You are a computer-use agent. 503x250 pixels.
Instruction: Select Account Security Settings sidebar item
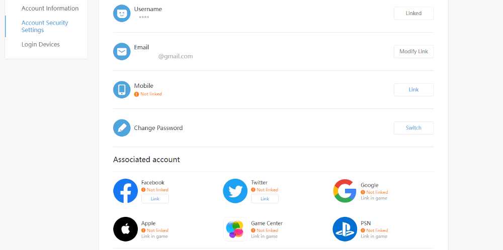[x=45, y=26]
